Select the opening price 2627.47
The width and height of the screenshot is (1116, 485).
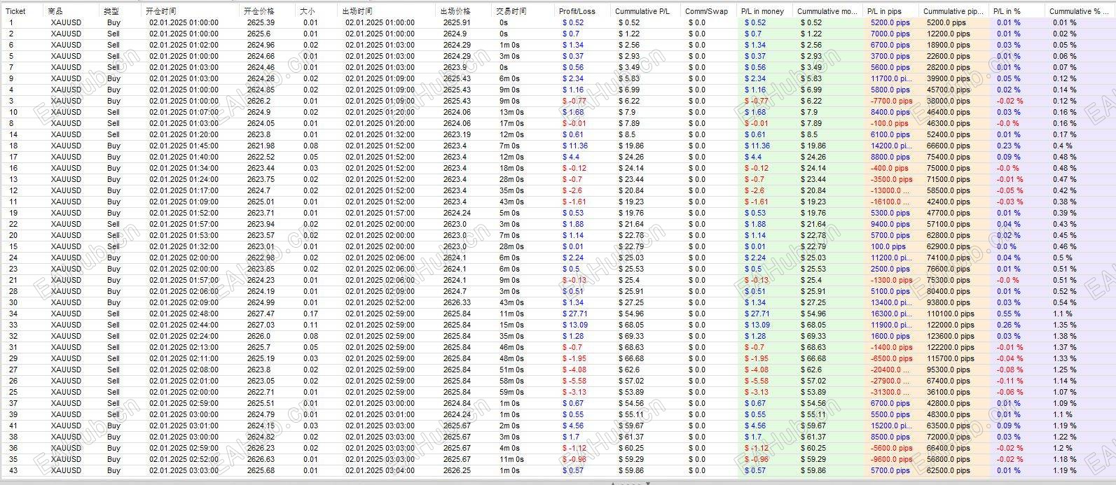coord(261,314)
